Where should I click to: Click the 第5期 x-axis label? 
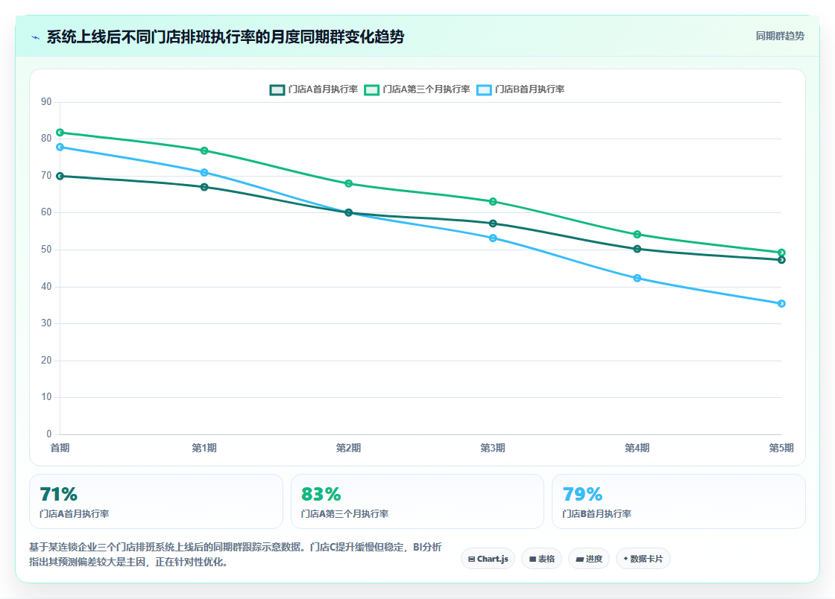pyautogui.click(x=781, y=448)
